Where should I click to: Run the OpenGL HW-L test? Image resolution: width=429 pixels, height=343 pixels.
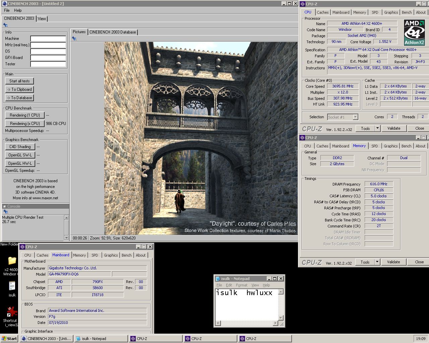(20, 163)
